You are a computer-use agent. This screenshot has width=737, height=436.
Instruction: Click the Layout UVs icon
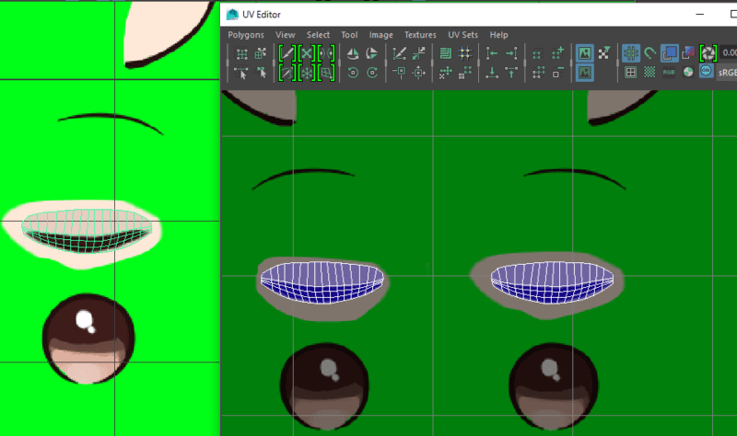click(445, 53)
